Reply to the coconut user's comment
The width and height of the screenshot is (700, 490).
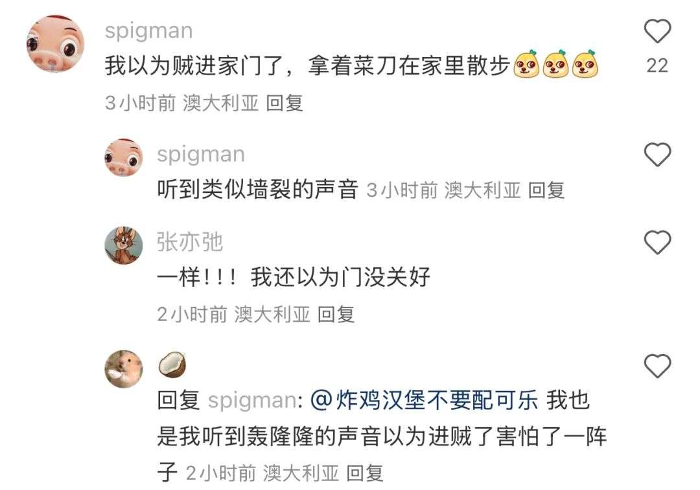365,473
